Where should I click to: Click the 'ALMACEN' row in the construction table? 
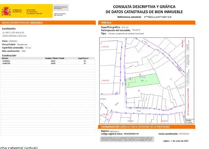48,63
